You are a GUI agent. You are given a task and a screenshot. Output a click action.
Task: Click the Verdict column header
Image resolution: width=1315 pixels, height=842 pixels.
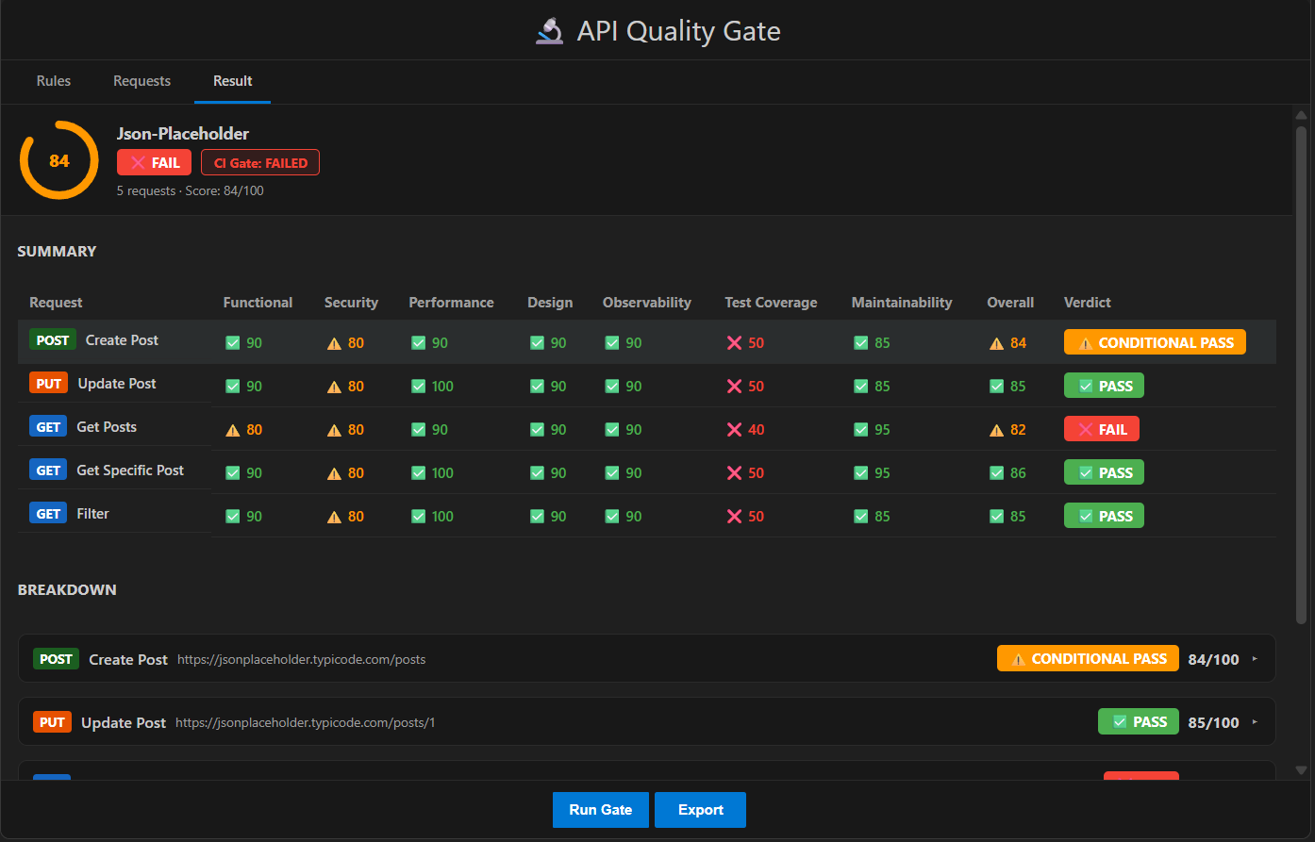pyautogui.click(x=1088, y=303)
